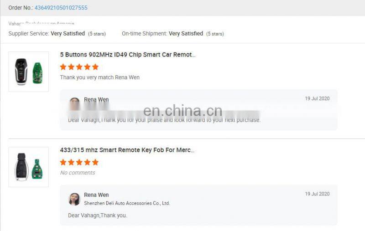
Task: Select Rena Wen's name in second reply
Action: tap(96, 195)
